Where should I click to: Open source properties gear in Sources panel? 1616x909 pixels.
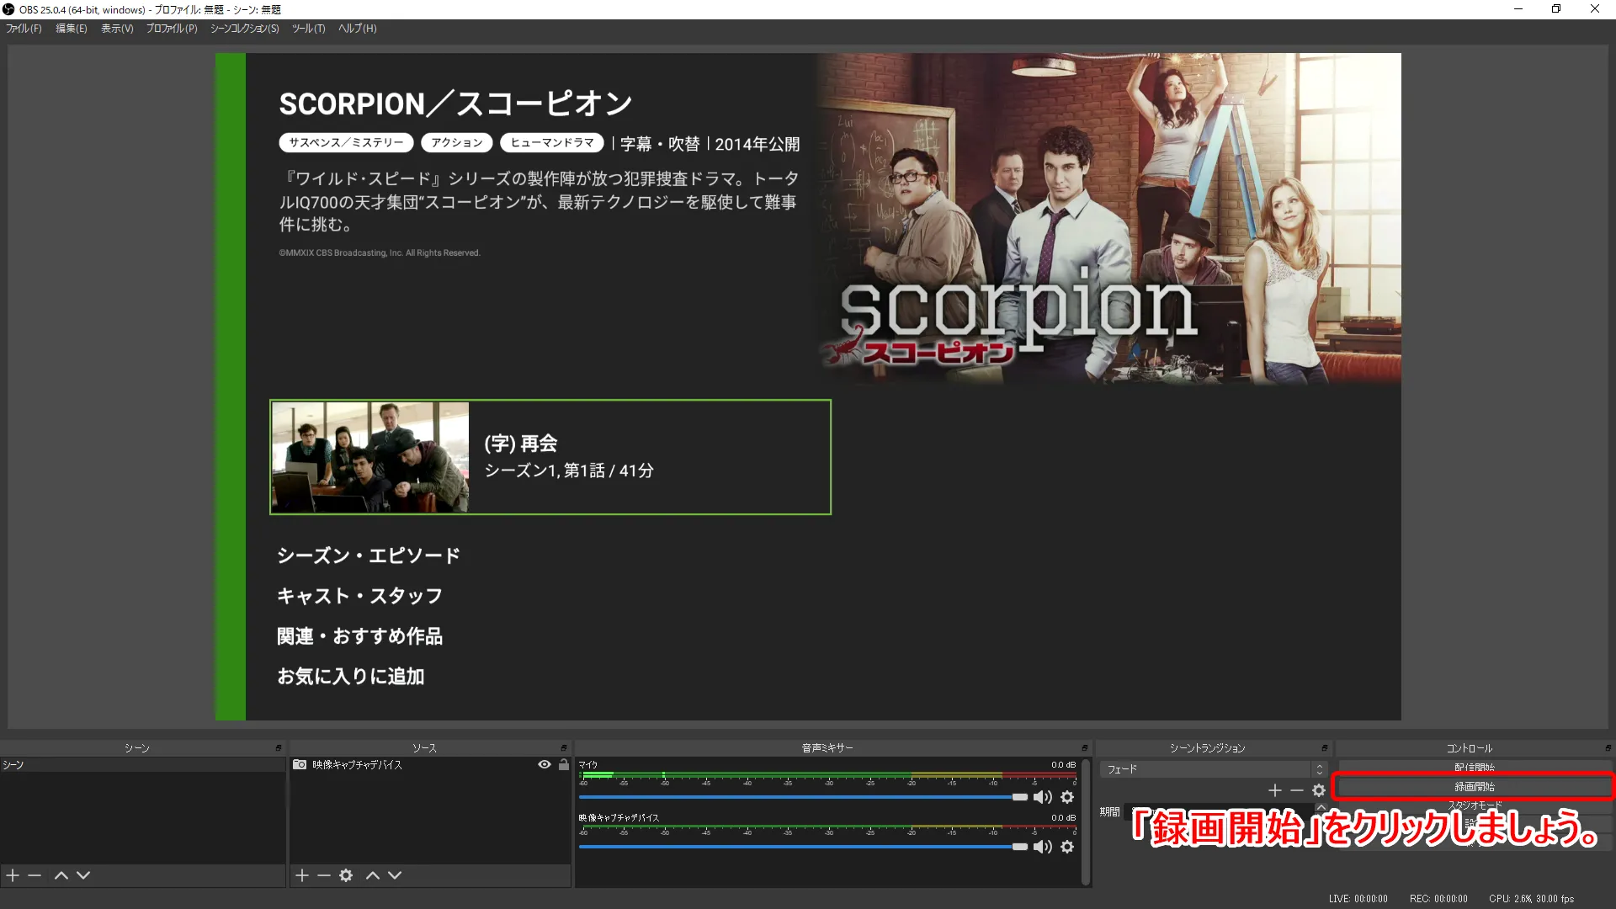[x=346, y=875]
